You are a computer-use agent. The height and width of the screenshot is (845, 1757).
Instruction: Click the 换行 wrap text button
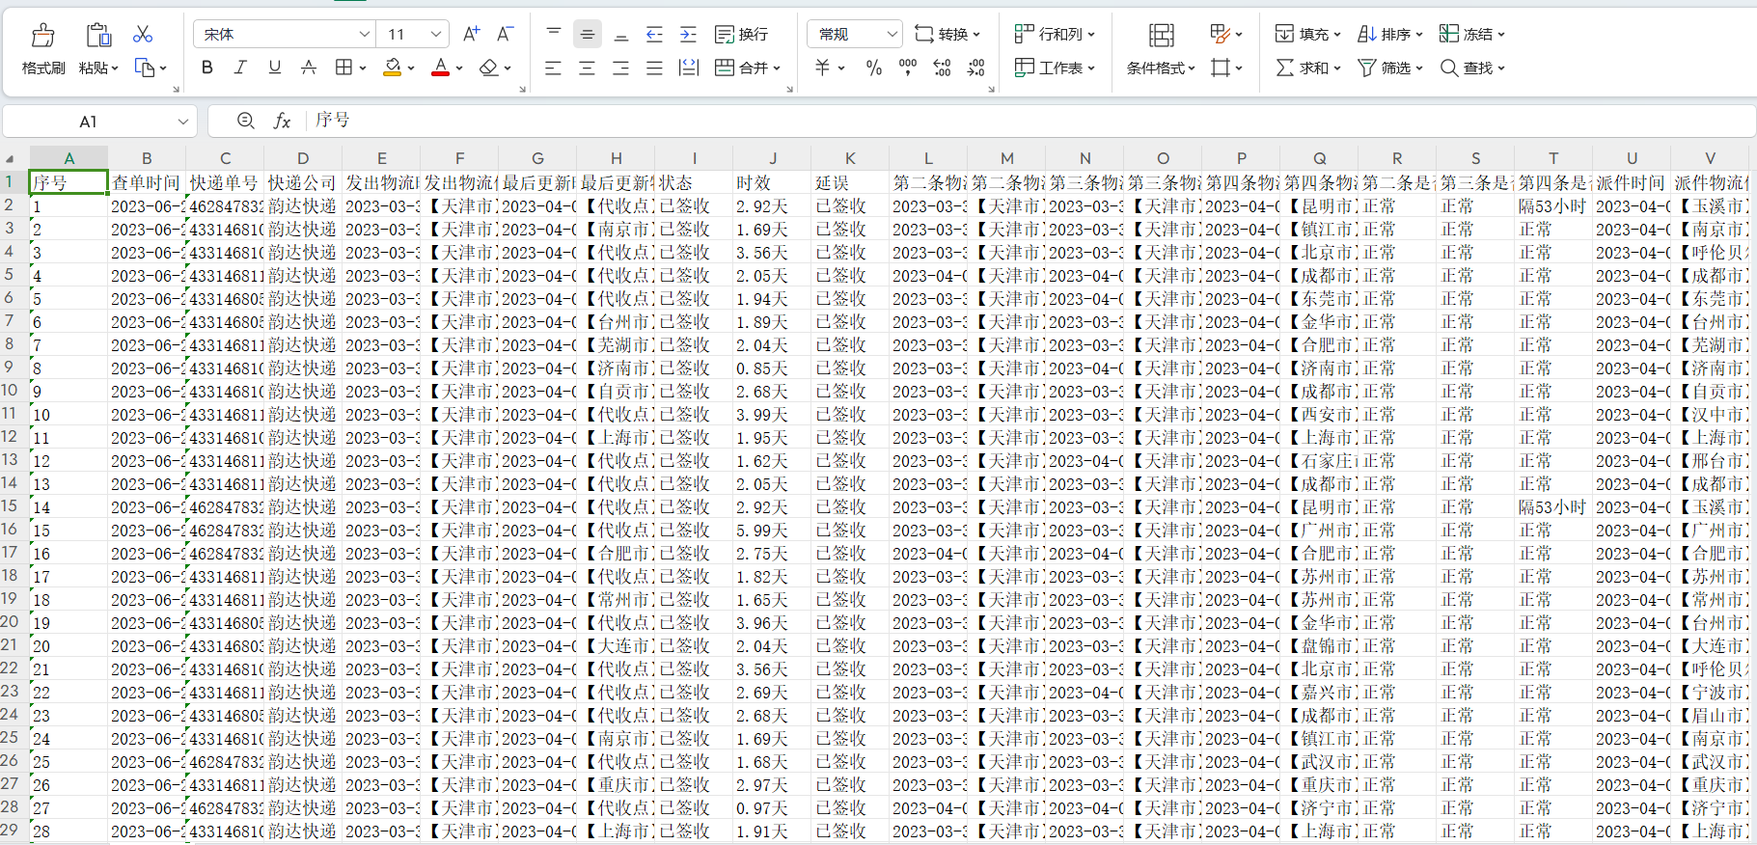[741, 35]
